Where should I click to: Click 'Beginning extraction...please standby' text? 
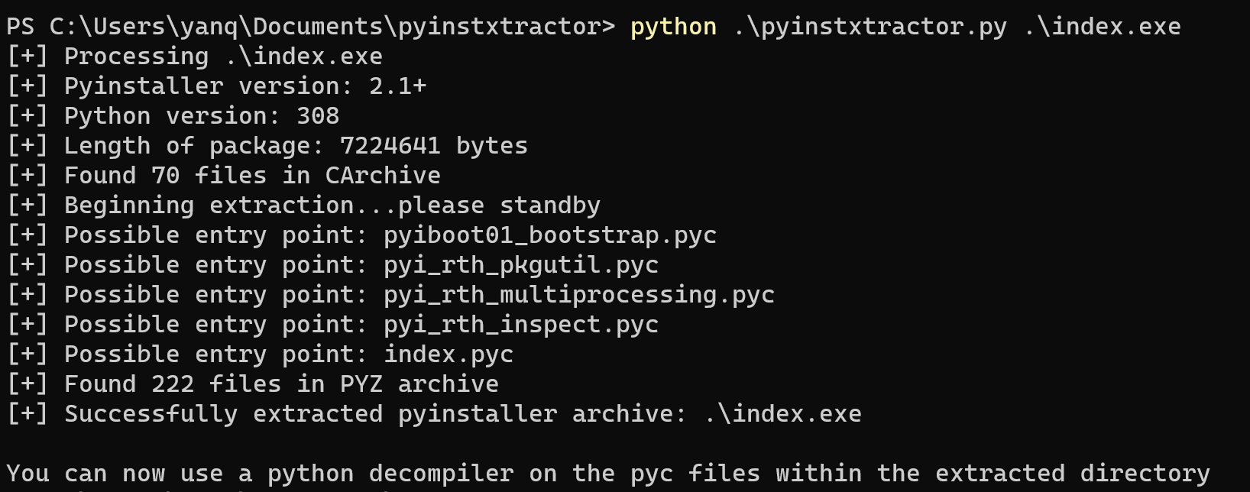tap(332, 206)
